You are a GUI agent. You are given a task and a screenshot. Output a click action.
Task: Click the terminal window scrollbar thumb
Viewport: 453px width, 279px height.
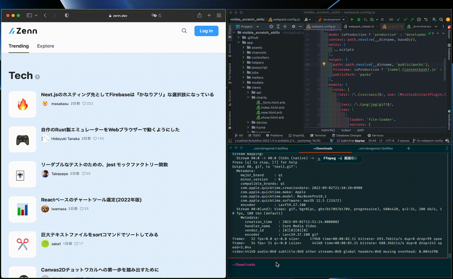(x=450, y=256)
